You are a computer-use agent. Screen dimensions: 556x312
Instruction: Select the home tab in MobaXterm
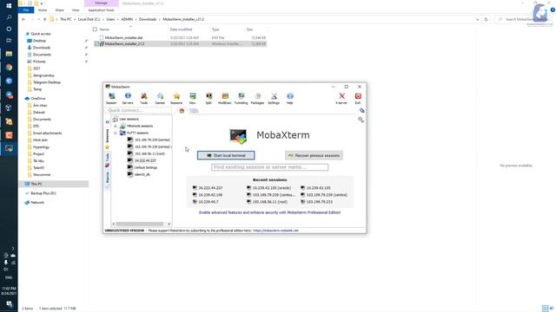coord(182,111)
